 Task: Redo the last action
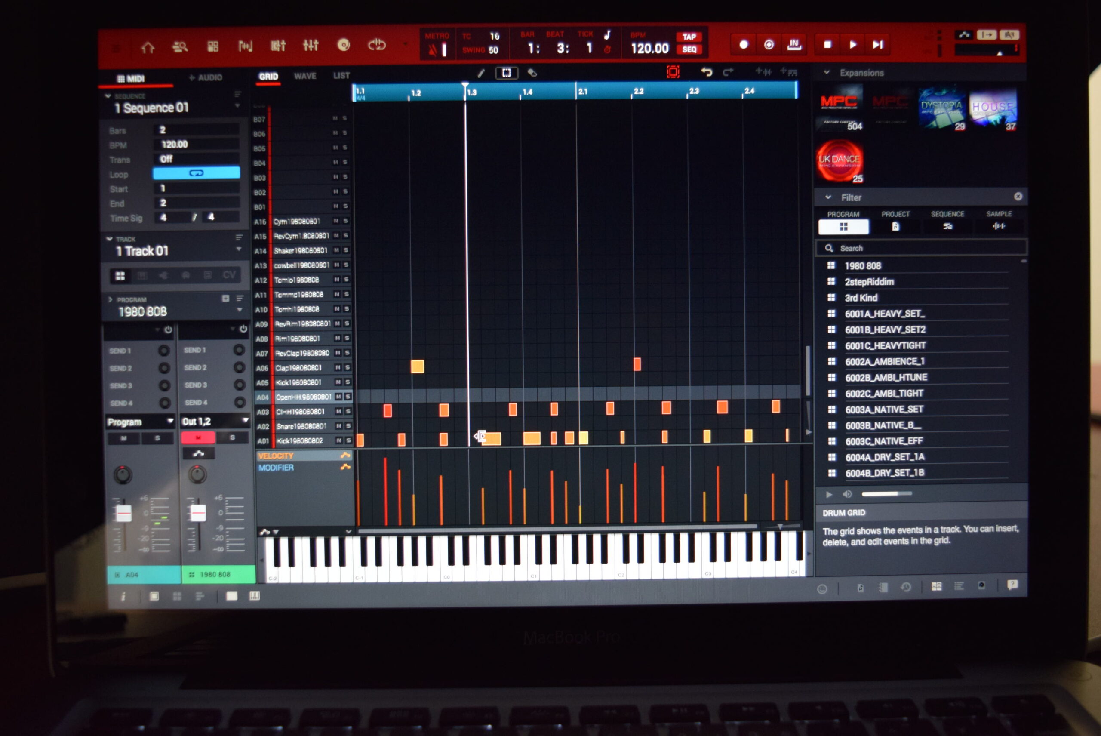click(x=728, y=72)
